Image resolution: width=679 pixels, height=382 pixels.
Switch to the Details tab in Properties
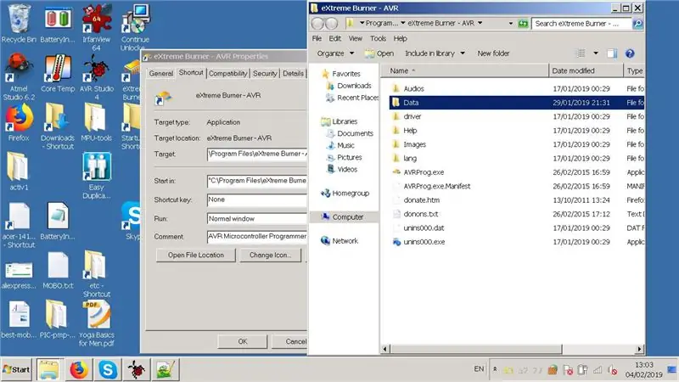[x=293, y=74]
